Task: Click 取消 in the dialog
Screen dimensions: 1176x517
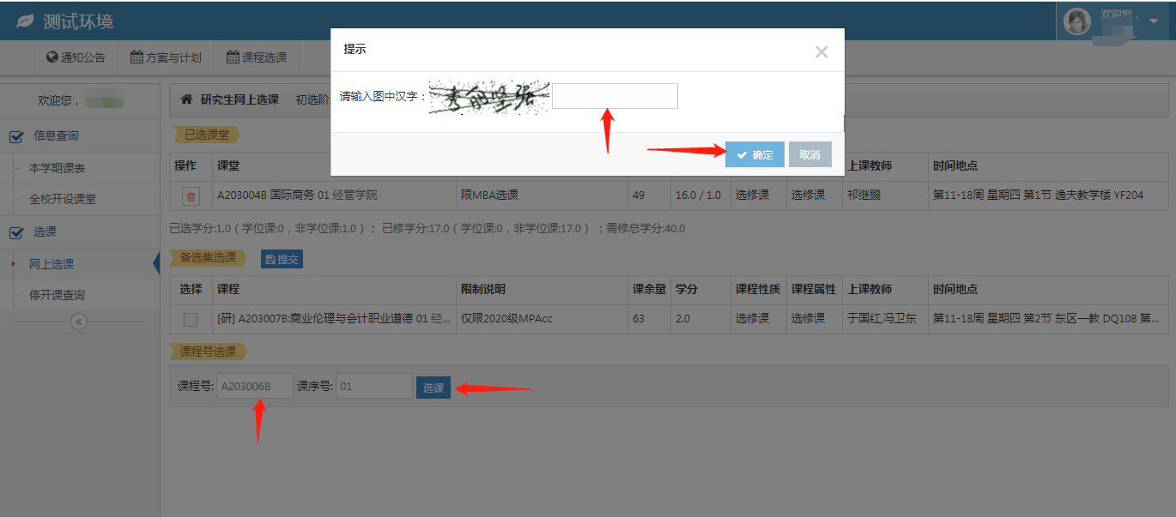Action: pyautogui.click(x=809, y=155)
